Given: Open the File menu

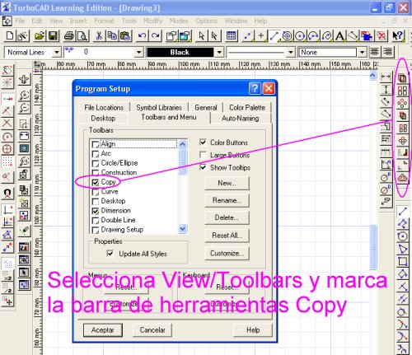Looking at the screenshot, I should (20, 21).
